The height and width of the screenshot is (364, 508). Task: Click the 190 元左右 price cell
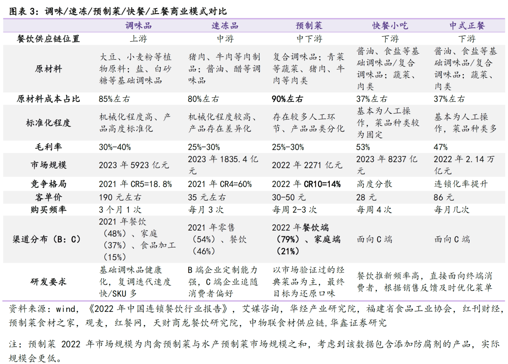[x=119, y=197]
